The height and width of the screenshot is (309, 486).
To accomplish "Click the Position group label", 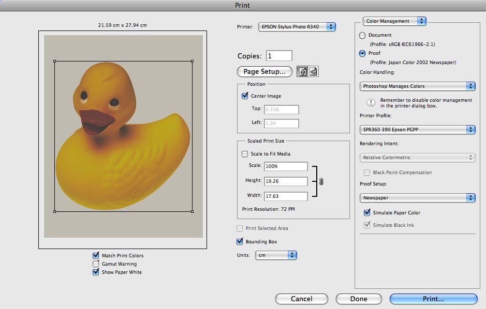I will [256, 84].
